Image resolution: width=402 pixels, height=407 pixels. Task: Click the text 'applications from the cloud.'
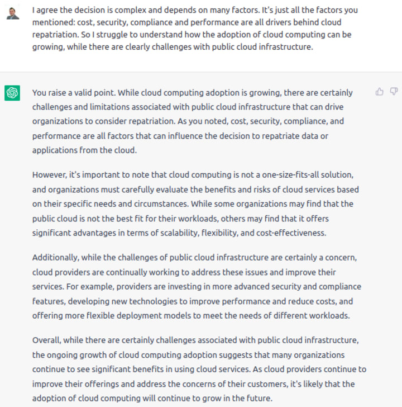pyautogui.click(x=84, y=150)
